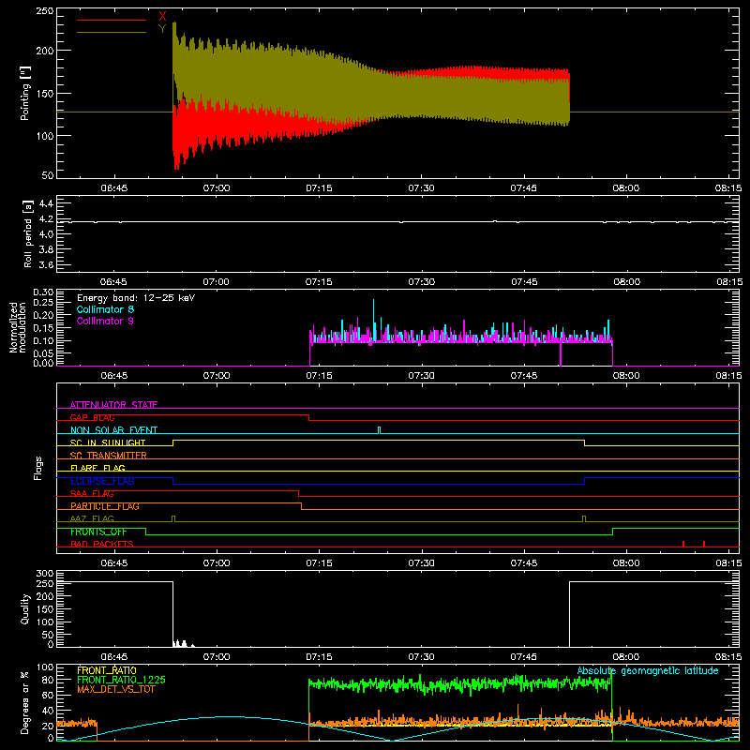Click the 07:15 time label under modulation plot

tap(319, 376)
